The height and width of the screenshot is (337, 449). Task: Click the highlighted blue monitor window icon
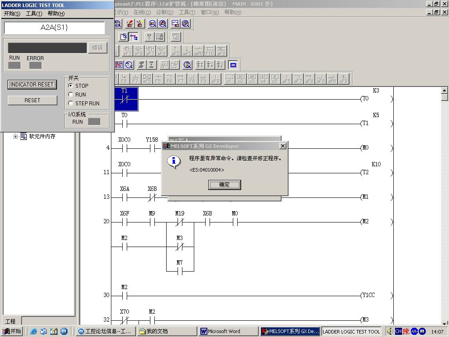click(x=233, y=65)
